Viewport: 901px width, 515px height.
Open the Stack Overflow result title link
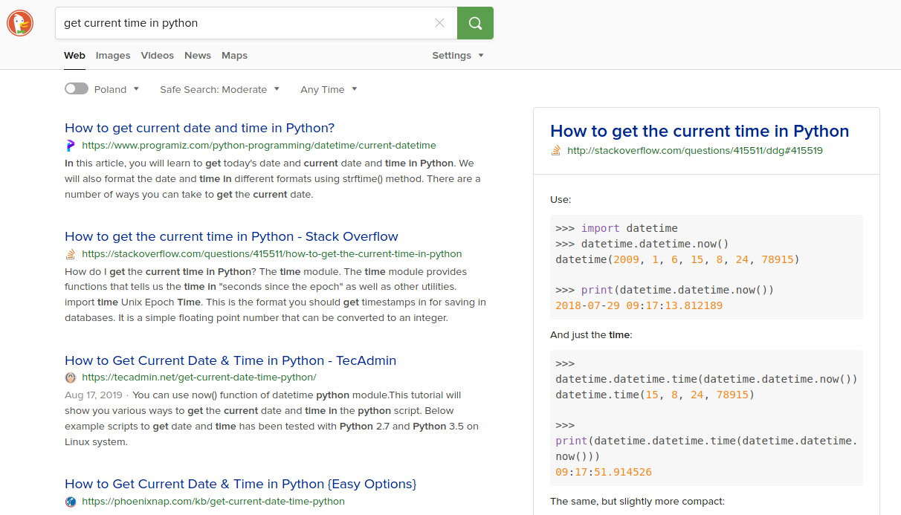click(x=231, y=236)
